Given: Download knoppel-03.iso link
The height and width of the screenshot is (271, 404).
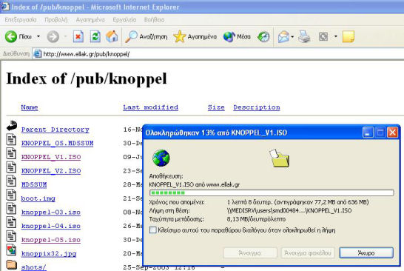Looking at the screenshot, I should (51, 213).
